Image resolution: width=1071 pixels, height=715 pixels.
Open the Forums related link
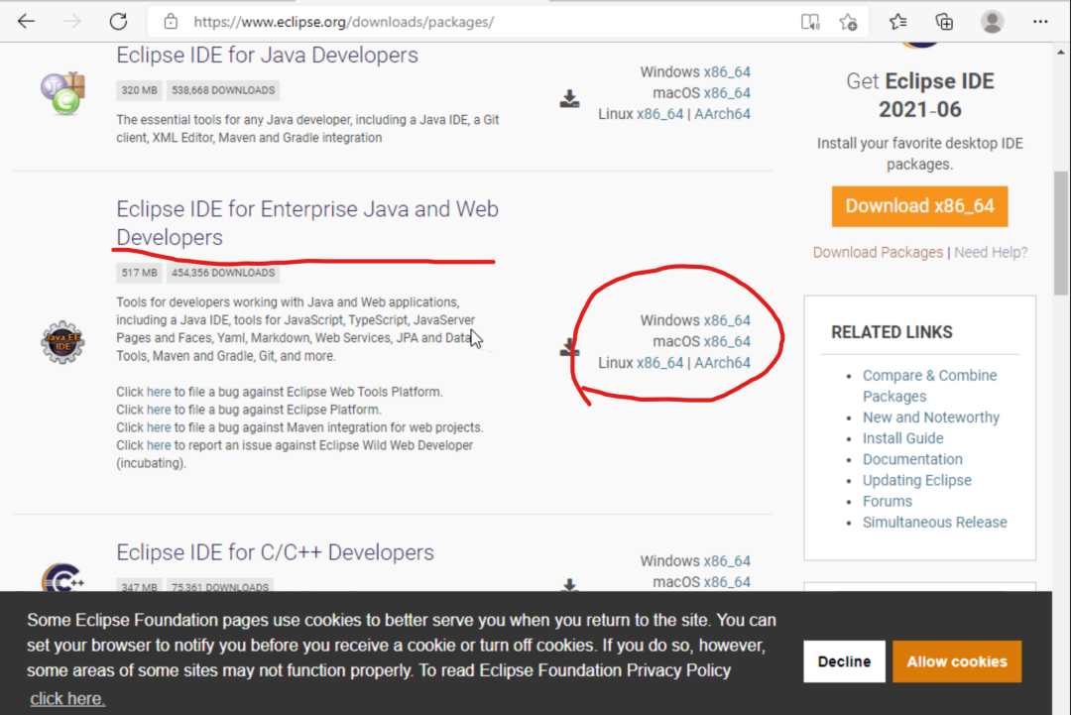tap(888, 501)
